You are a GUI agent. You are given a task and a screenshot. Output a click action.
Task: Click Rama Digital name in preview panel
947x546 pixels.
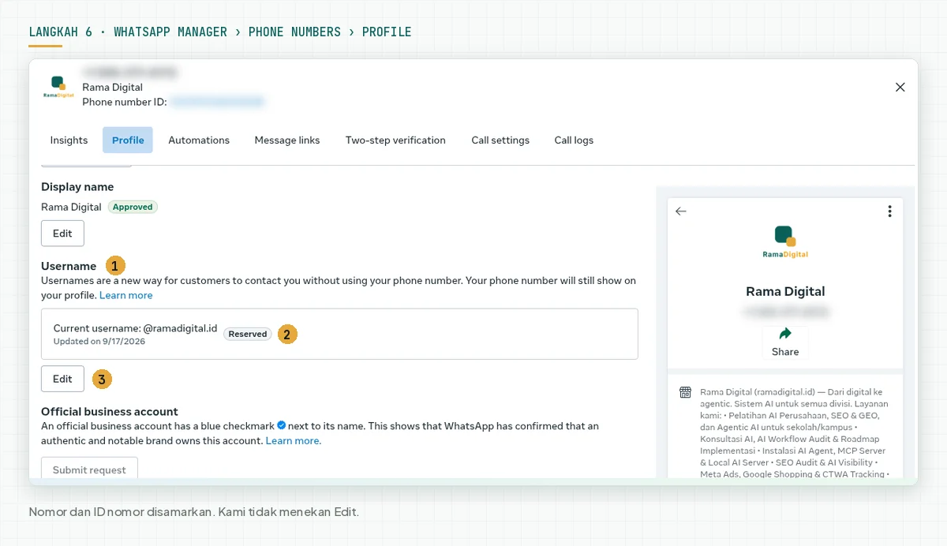785,291
